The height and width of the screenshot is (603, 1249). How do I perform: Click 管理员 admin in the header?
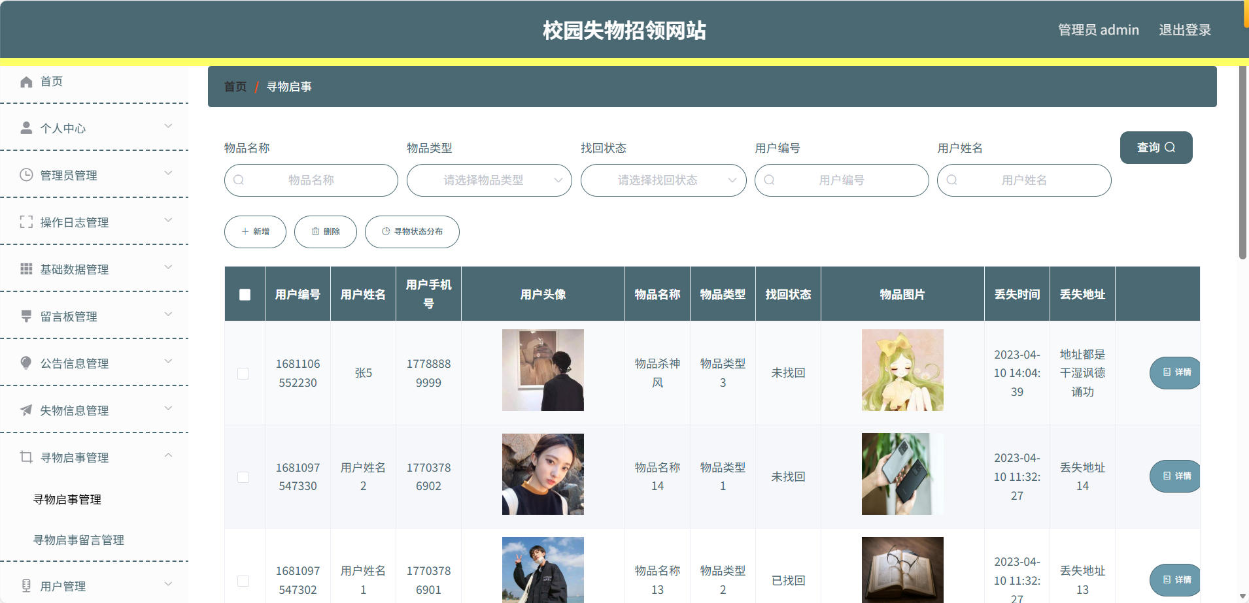[x=1099, y=30]
